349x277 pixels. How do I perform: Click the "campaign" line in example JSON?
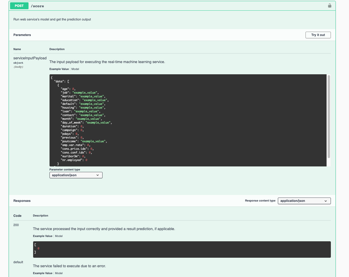tap(72, 130)
